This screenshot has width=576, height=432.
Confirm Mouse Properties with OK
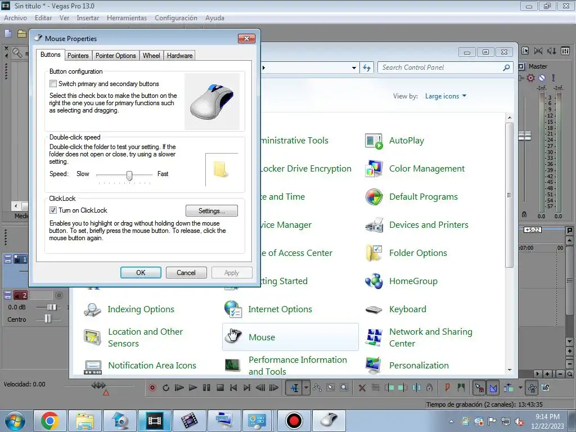coord(141,273)
